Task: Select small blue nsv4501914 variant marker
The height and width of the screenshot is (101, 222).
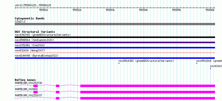Action: pyautogui.click(x=197, y=63)
